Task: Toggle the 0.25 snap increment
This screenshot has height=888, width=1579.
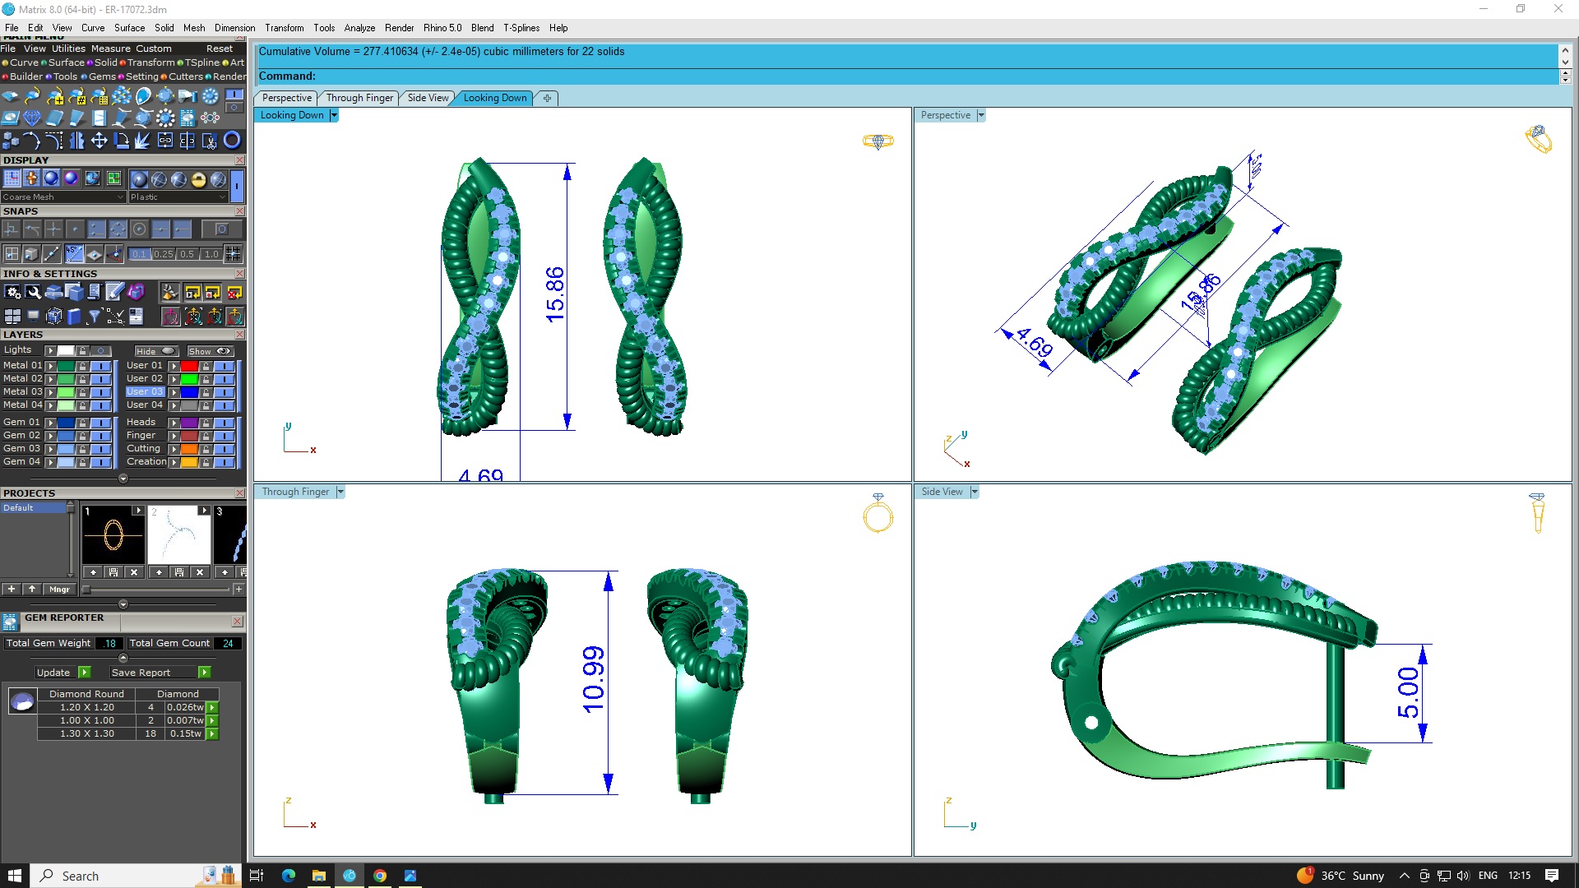Action: coord(163,254)
